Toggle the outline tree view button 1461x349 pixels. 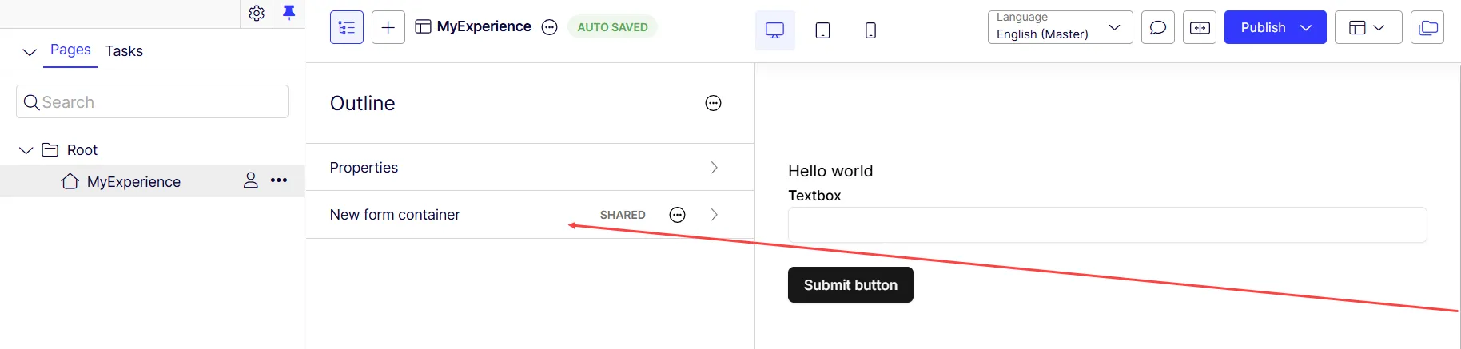[347, 27]
